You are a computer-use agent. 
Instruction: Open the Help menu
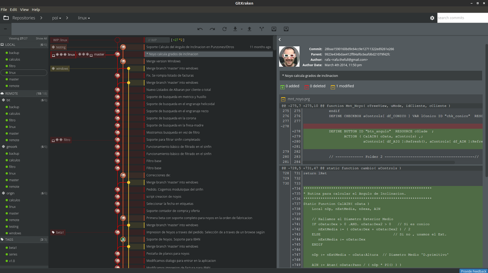(x=36, y=9)
